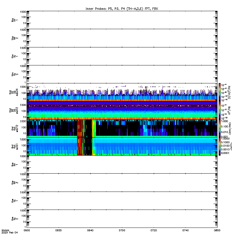The height and width of the screenshot is (248, 232).
Task: Click the 'tha fb 2' panel label
Action: click(x=15, y=74)
